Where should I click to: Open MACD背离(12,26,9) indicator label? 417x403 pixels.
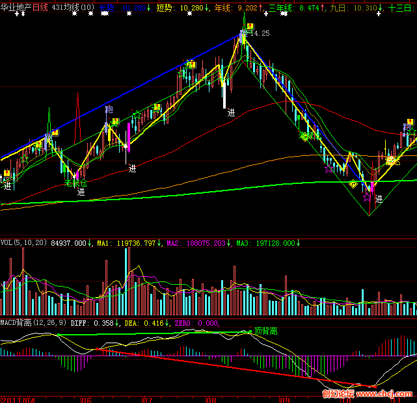(33, 322)
